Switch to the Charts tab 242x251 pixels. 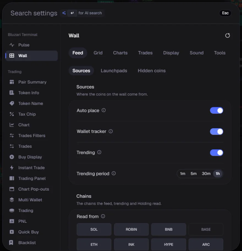pyautogui.click(x=120, y=53)
